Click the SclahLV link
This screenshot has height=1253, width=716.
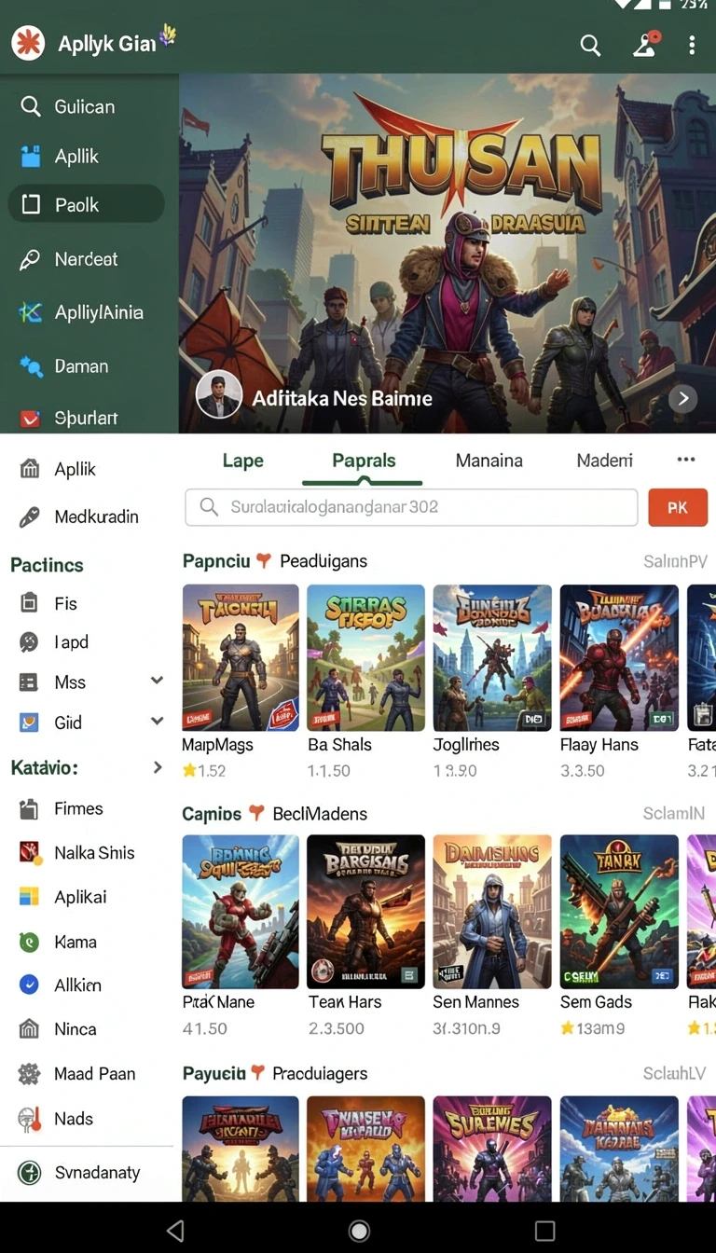[x=674, y=1074]
